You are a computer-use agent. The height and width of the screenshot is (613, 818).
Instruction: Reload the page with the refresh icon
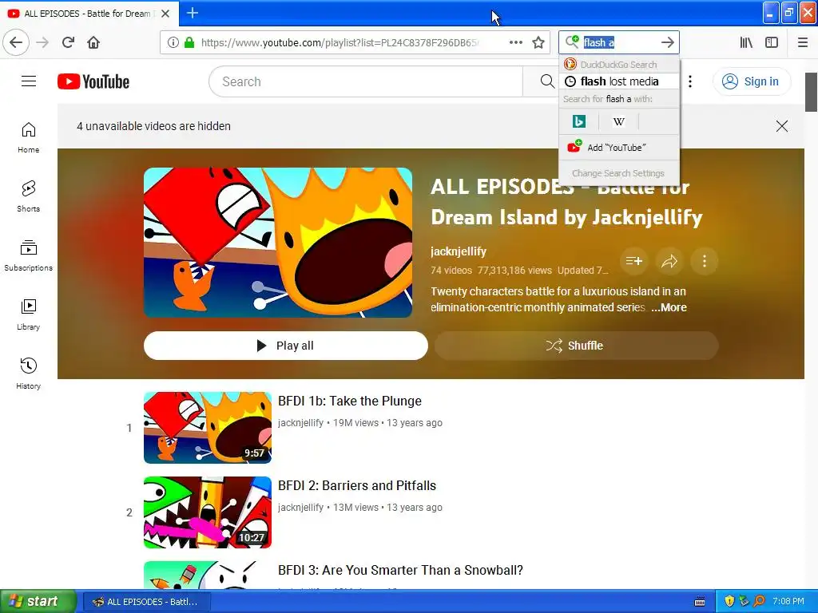pos(68,42)
